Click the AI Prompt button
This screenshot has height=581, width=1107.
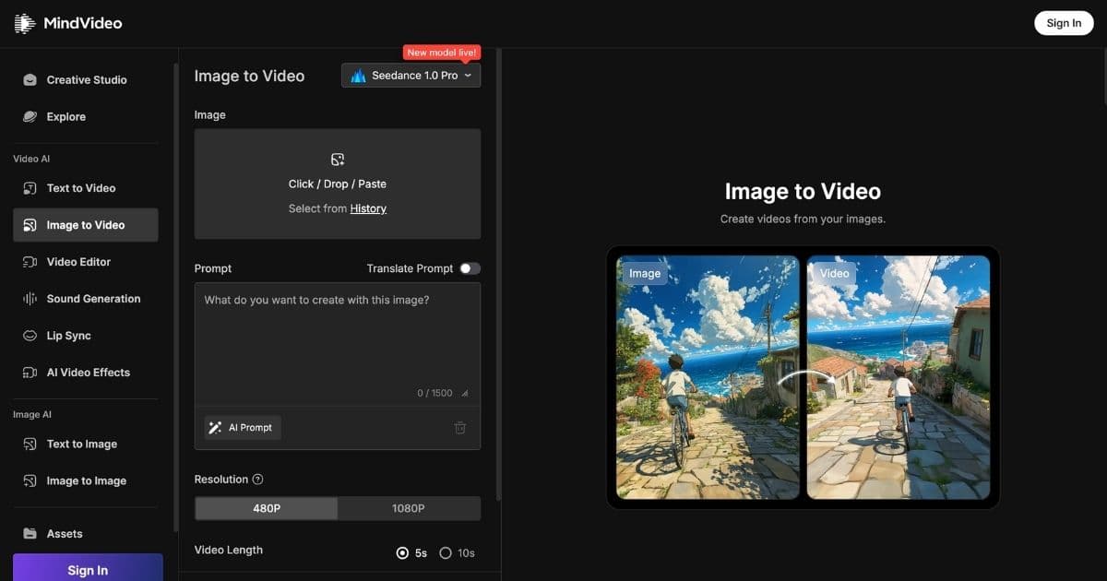click(241, 427)
